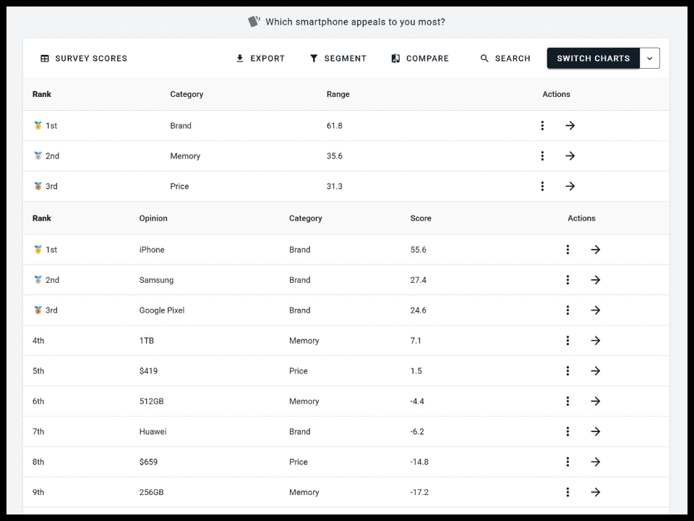Select the Samsung opinion cell
694x521 pixels.
(156, 280)
